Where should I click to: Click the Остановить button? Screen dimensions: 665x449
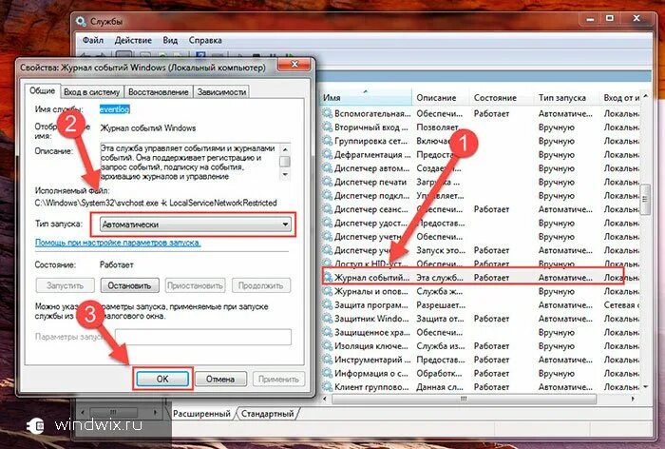[x=129, y=285]
